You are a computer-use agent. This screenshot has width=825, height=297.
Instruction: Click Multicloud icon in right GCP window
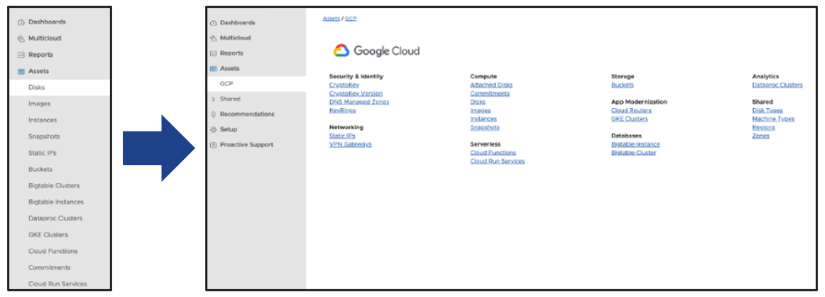213,38
